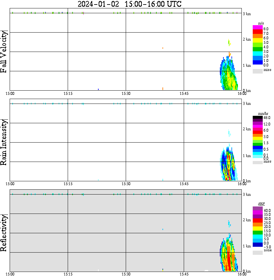Select the yellow 5.0 m/s legend swatch
274x280 pixels.
click(x=258, y=41)
